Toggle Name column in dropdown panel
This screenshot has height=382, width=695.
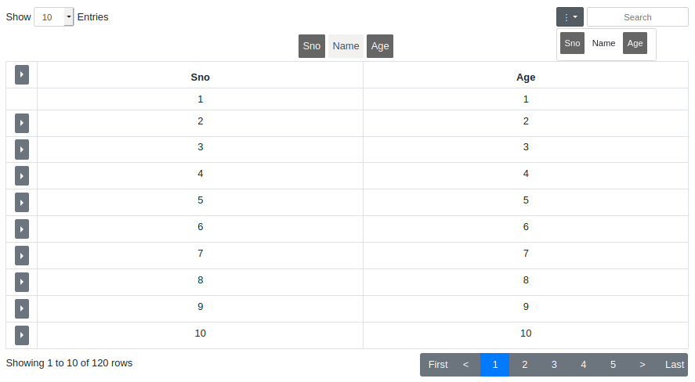point(603,43)
